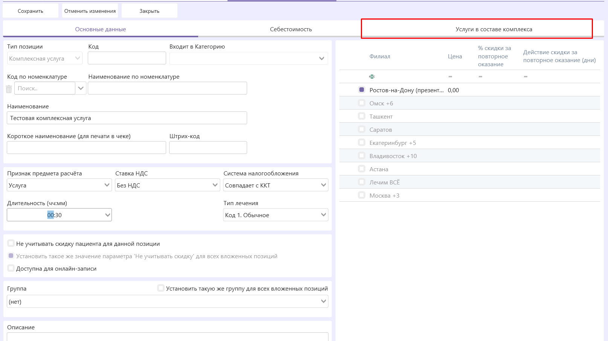
Task: Click the Сохранить button
Action: 31,11
